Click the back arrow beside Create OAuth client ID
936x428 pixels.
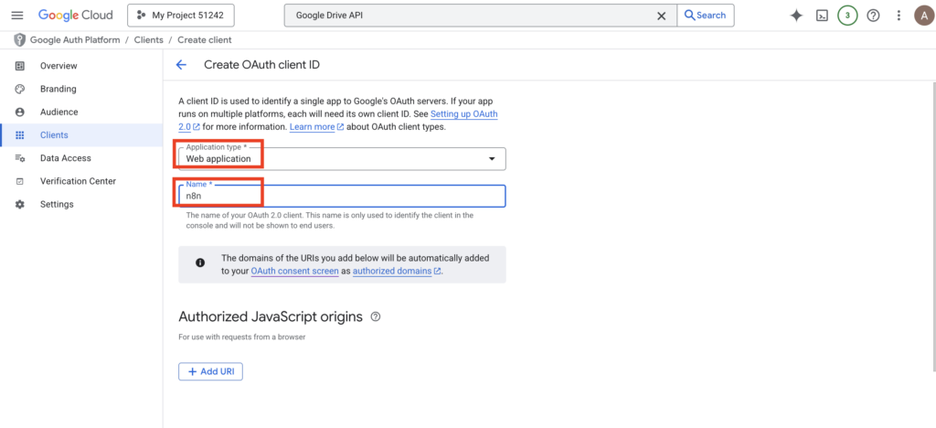[181, 65]
